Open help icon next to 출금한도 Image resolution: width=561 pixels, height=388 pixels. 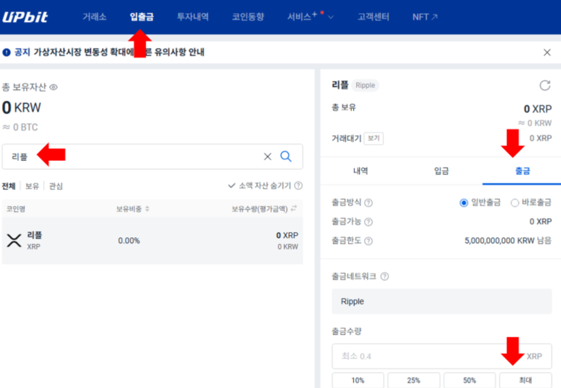(369, 241)
